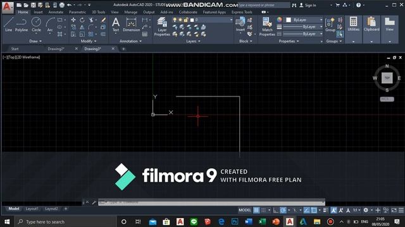The height and width of the screenshot is (227, 405).
Task: Toggle ortho mode in status bar
Action: [x=276, y=210]
